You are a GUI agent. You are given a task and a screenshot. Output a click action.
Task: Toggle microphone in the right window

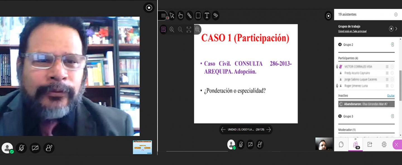click(241, 144)
